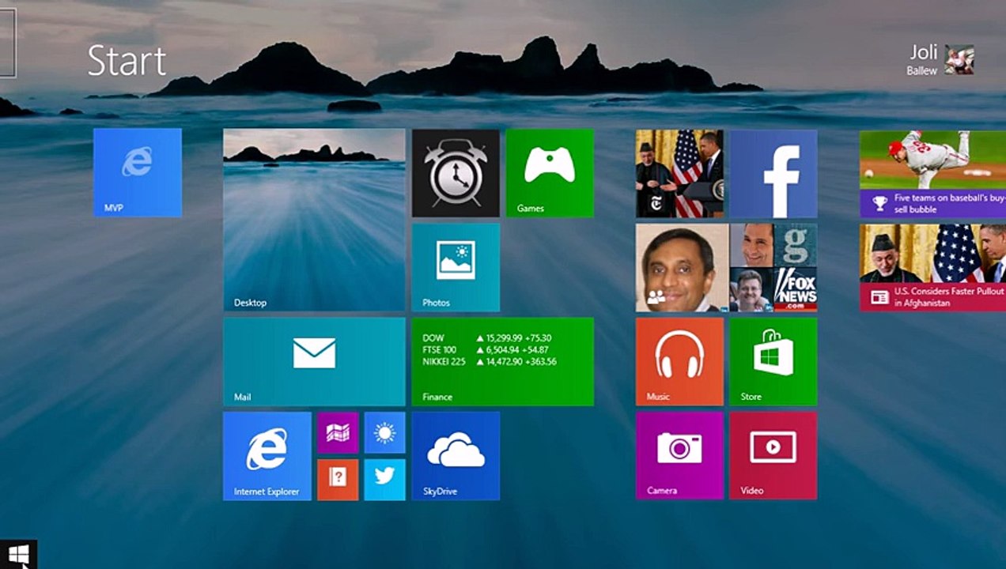Open the tile showing Fox News logo

pos(796,289)
